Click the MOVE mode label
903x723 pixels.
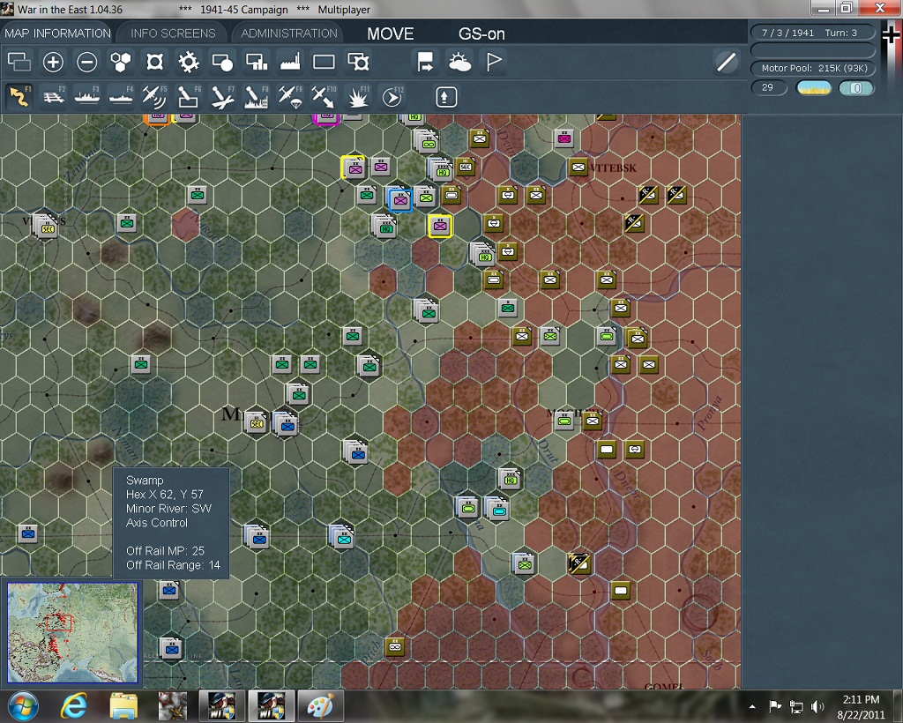391,34
